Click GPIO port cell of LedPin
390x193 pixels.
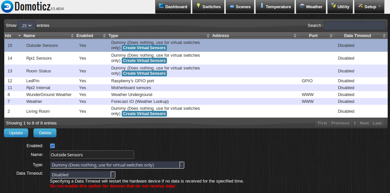pyautogui.click(x=307, y=81)
